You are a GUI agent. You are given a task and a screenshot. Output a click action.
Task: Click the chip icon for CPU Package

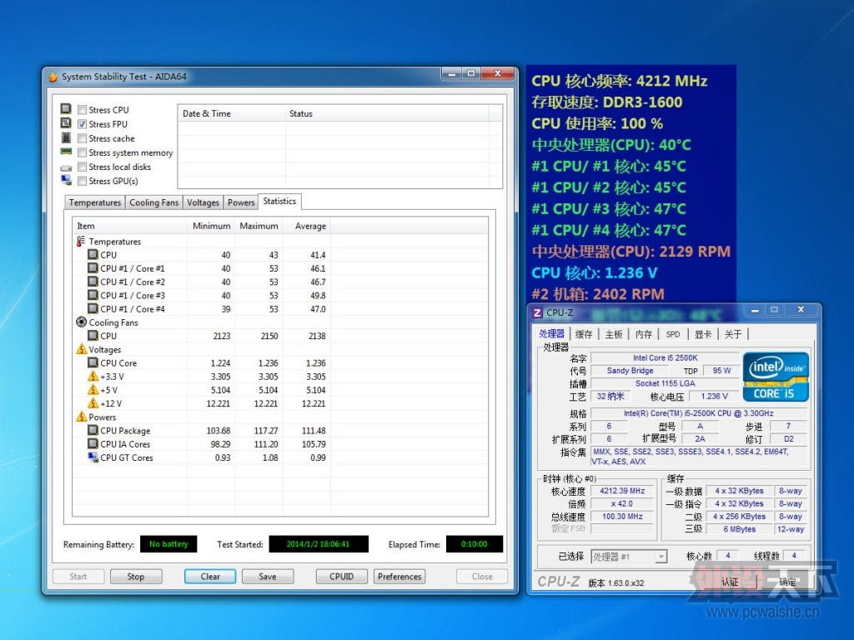pyautogui.click(x=93, y=430)
